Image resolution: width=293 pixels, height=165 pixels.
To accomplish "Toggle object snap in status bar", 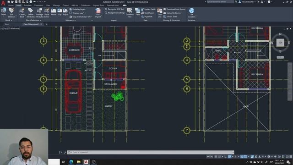I will tap(245, 157).
